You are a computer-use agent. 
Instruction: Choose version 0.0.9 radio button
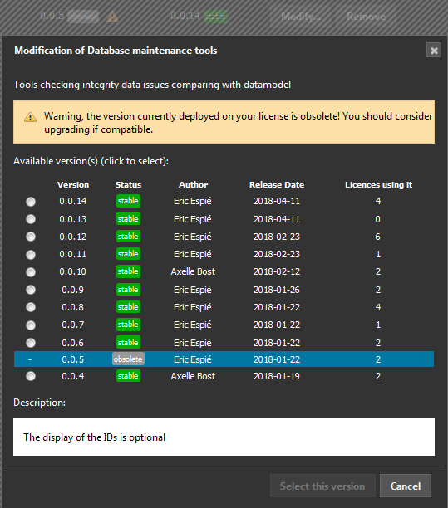point(31,290)
